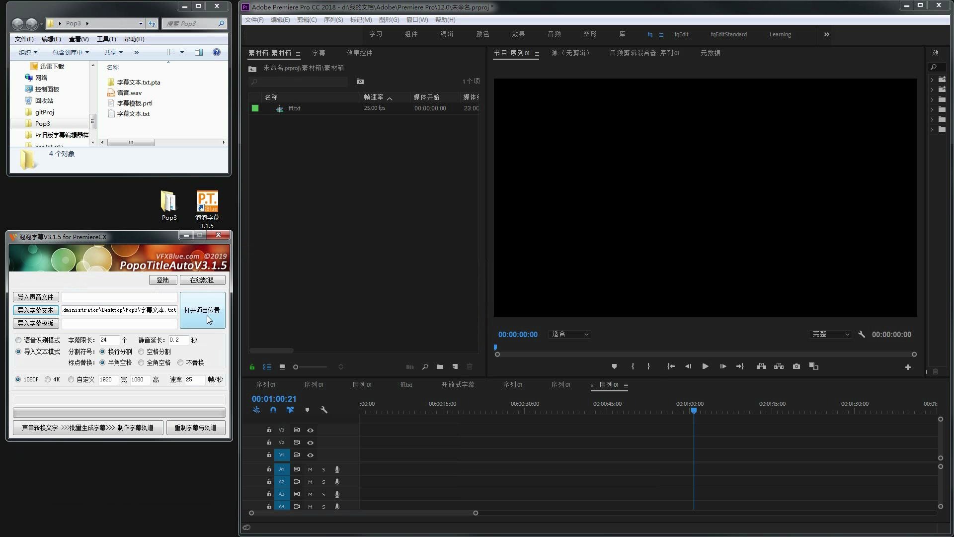Open Explorer organize dropdown
The height and width of the screenshot is (537, 954).
[x=28, y=52]
